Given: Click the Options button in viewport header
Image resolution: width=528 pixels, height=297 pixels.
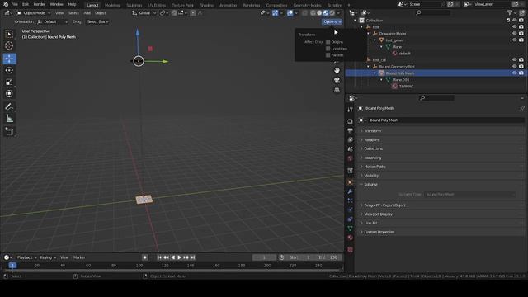Looking at the screenshot, I should [x=332, y=21].
